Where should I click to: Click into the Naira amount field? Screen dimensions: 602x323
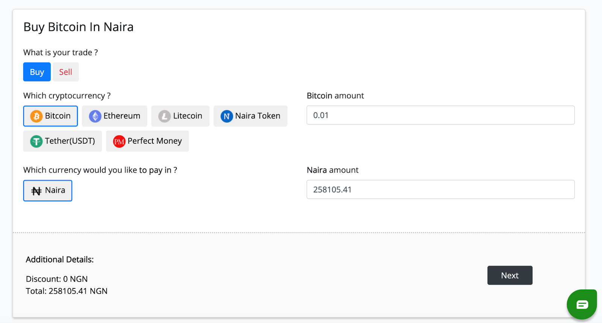[440, 190]
